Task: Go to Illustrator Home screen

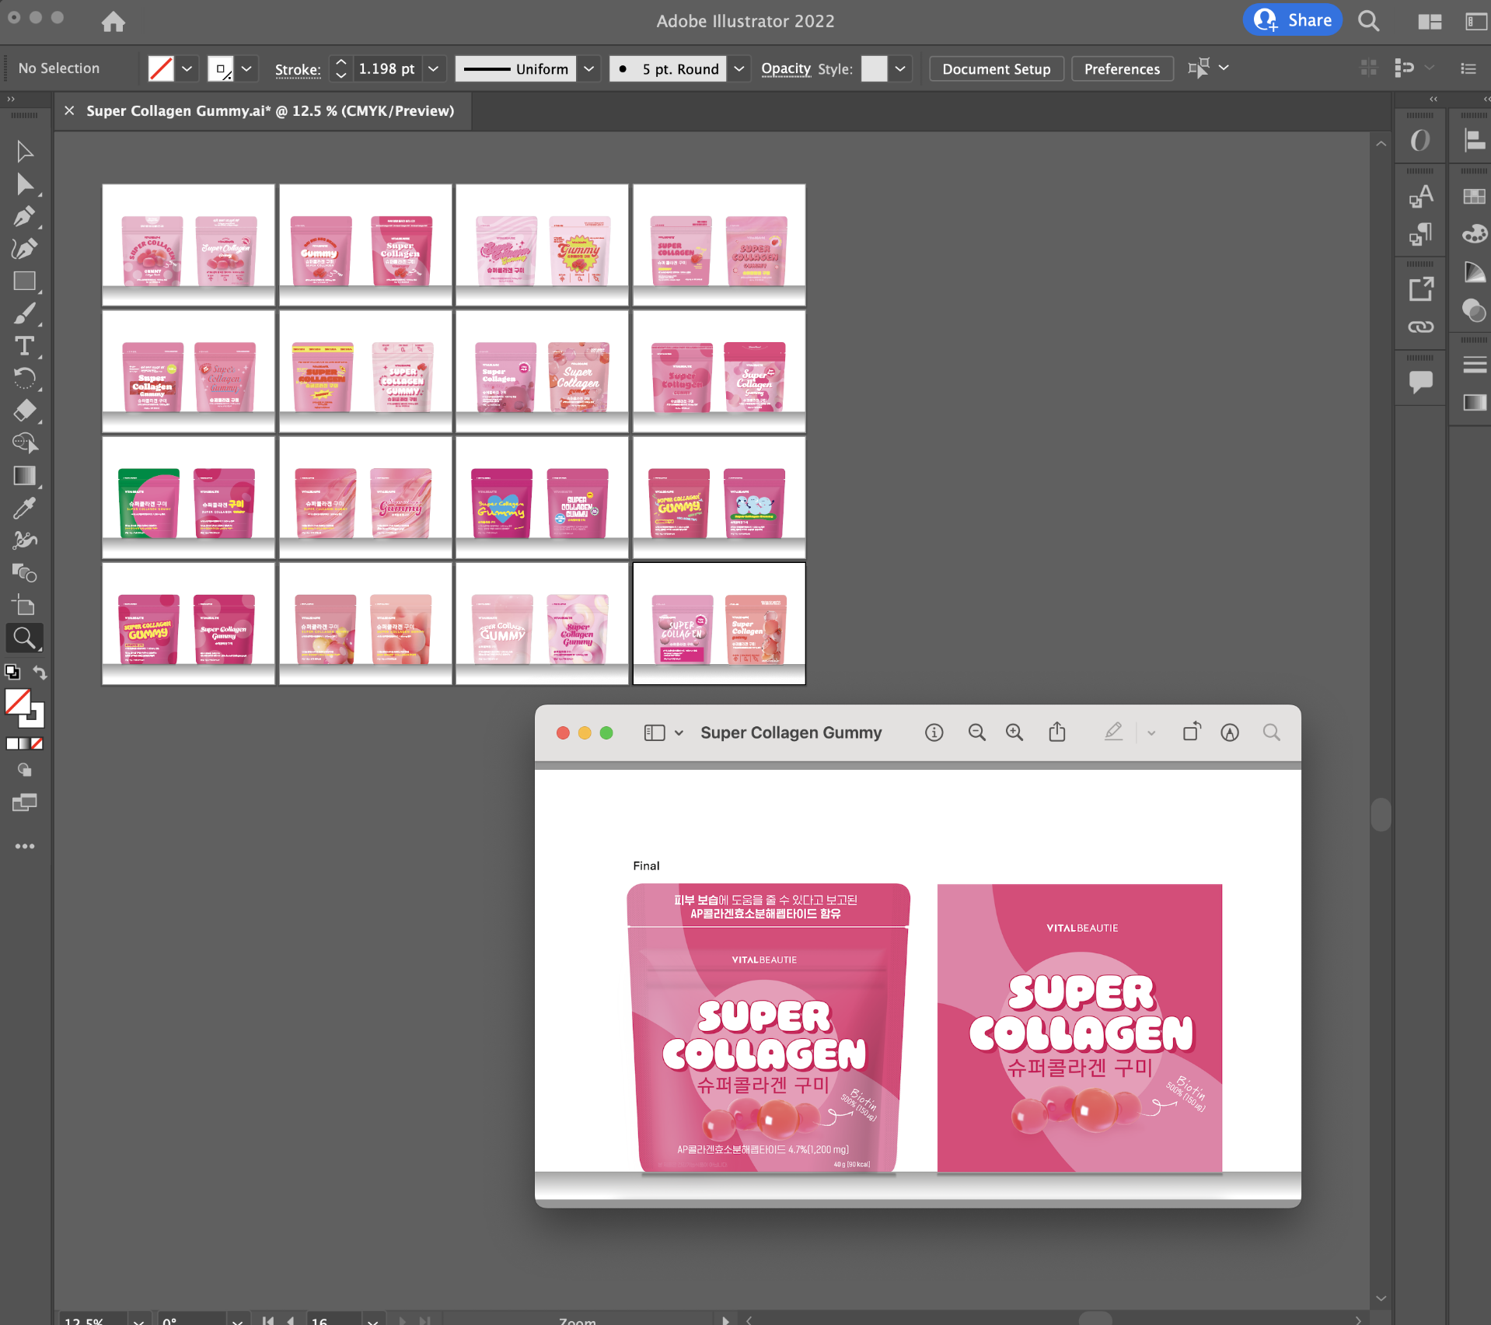Action: click(113, 21)
